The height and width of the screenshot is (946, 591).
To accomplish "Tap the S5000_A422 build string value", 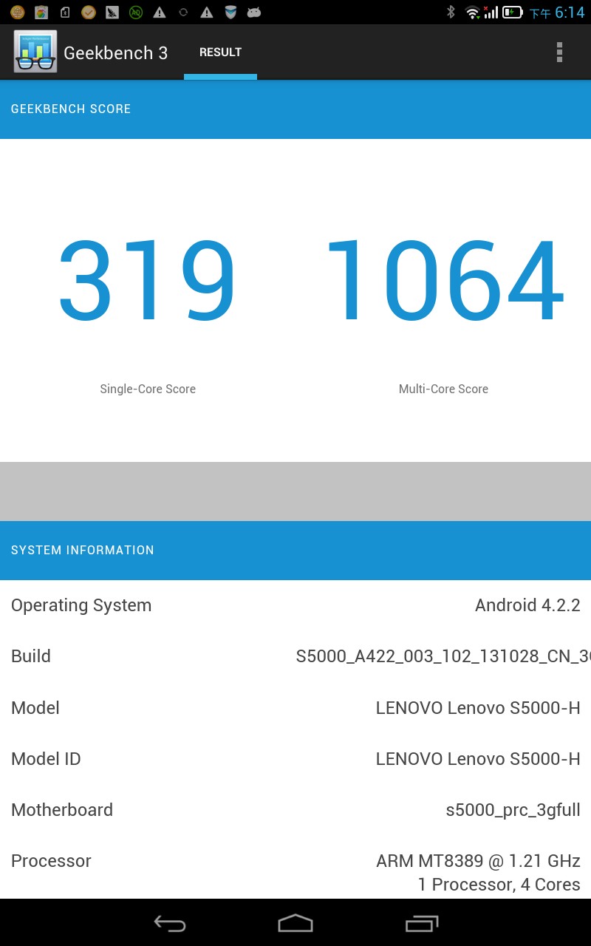I will (x=443, y=656).
